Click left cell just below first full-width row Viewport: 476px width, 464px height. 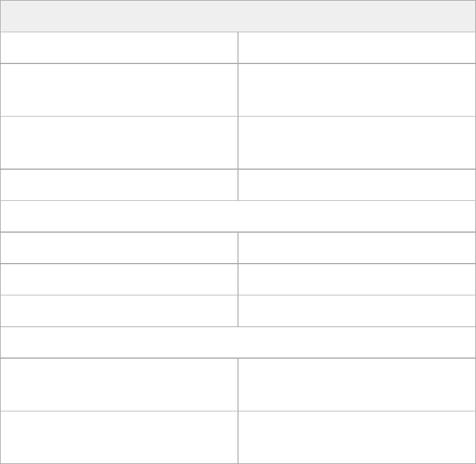119,248
